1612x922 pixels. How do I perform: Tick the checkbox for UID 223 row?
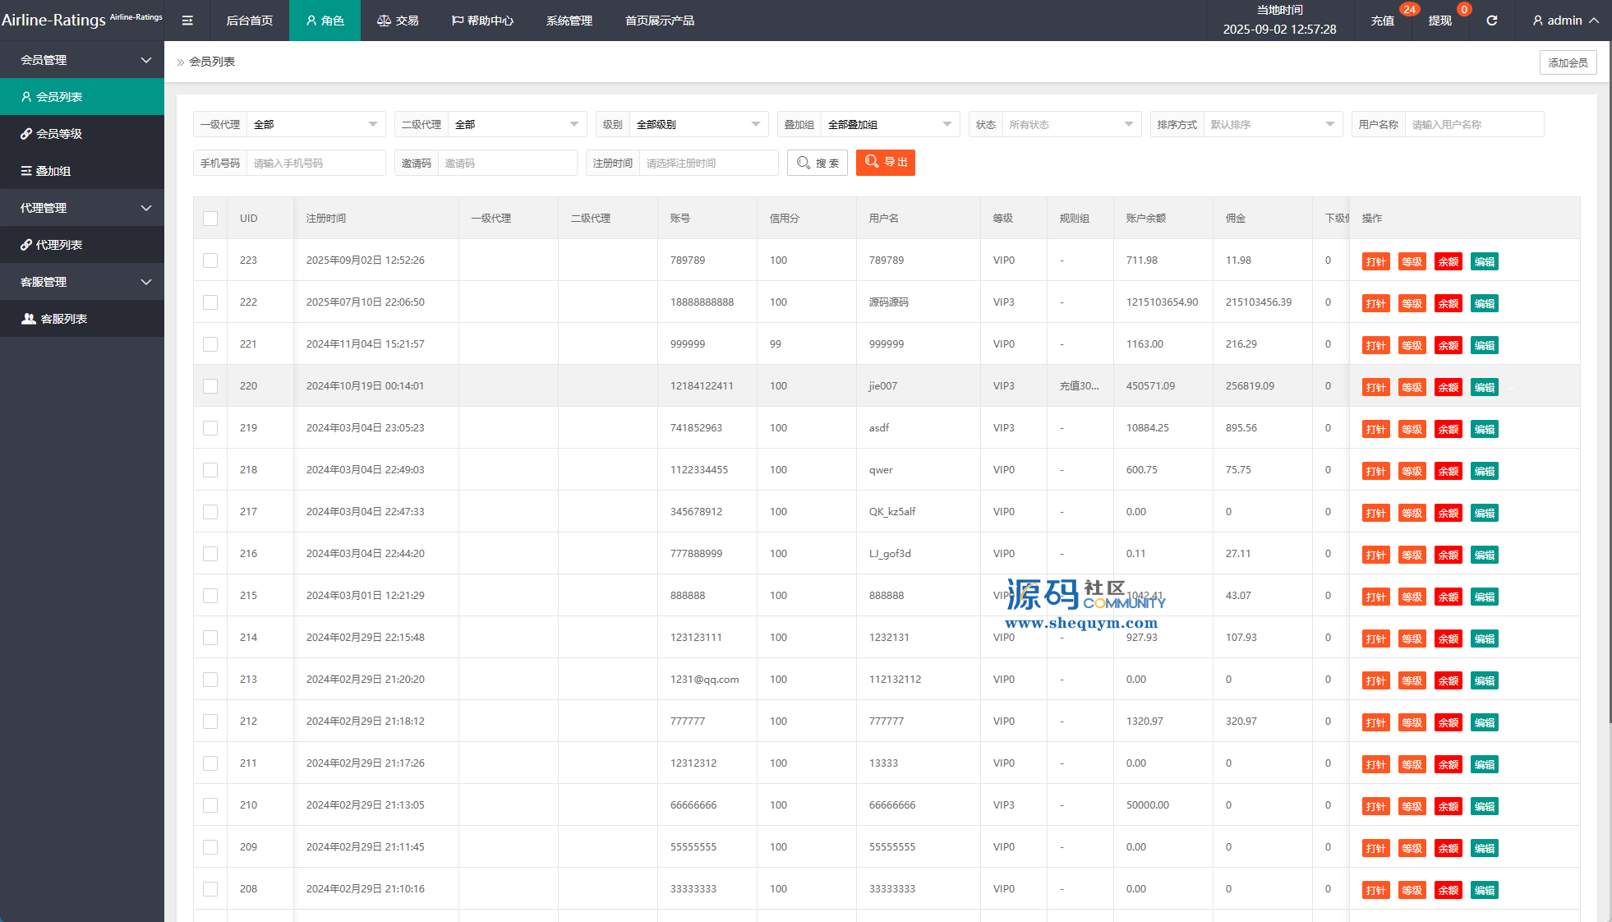tap(210, 260)
